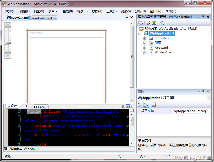Open the 调试(D) menu
Viewport: 214px width, 162px height.
pyautogui.click(x=82, y=11)
